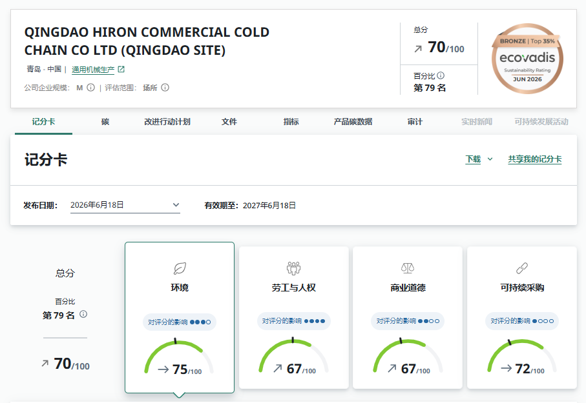Image resolution: width=586 pixels, height=403 pixels.
Task: Click the trend arrow beside 75/100
Action: coord(163,369)
